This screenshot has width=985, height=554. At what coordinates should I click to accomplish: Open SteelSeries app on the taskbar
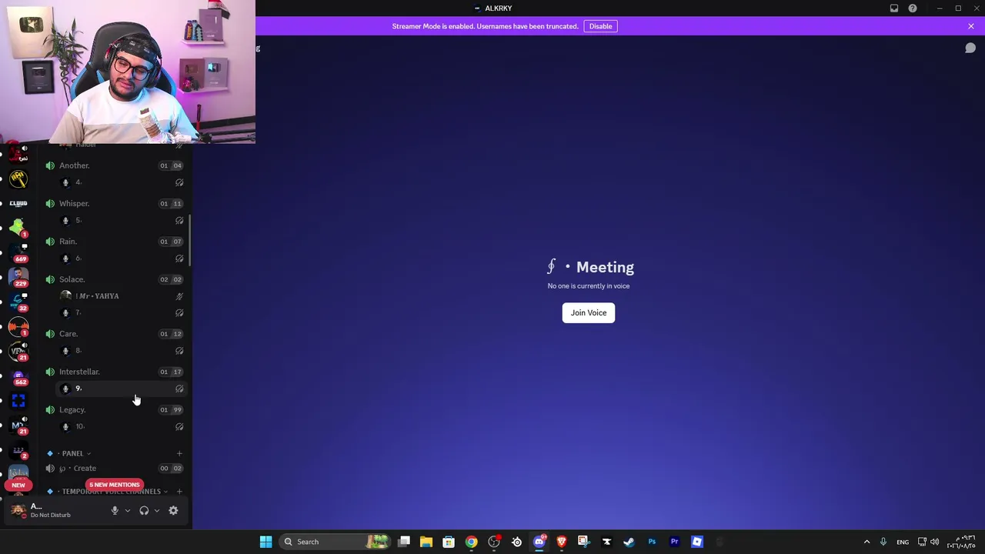[516, 542]
